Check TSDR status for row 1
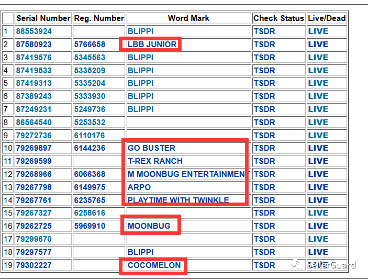368x280 pixels. [264, 31]
